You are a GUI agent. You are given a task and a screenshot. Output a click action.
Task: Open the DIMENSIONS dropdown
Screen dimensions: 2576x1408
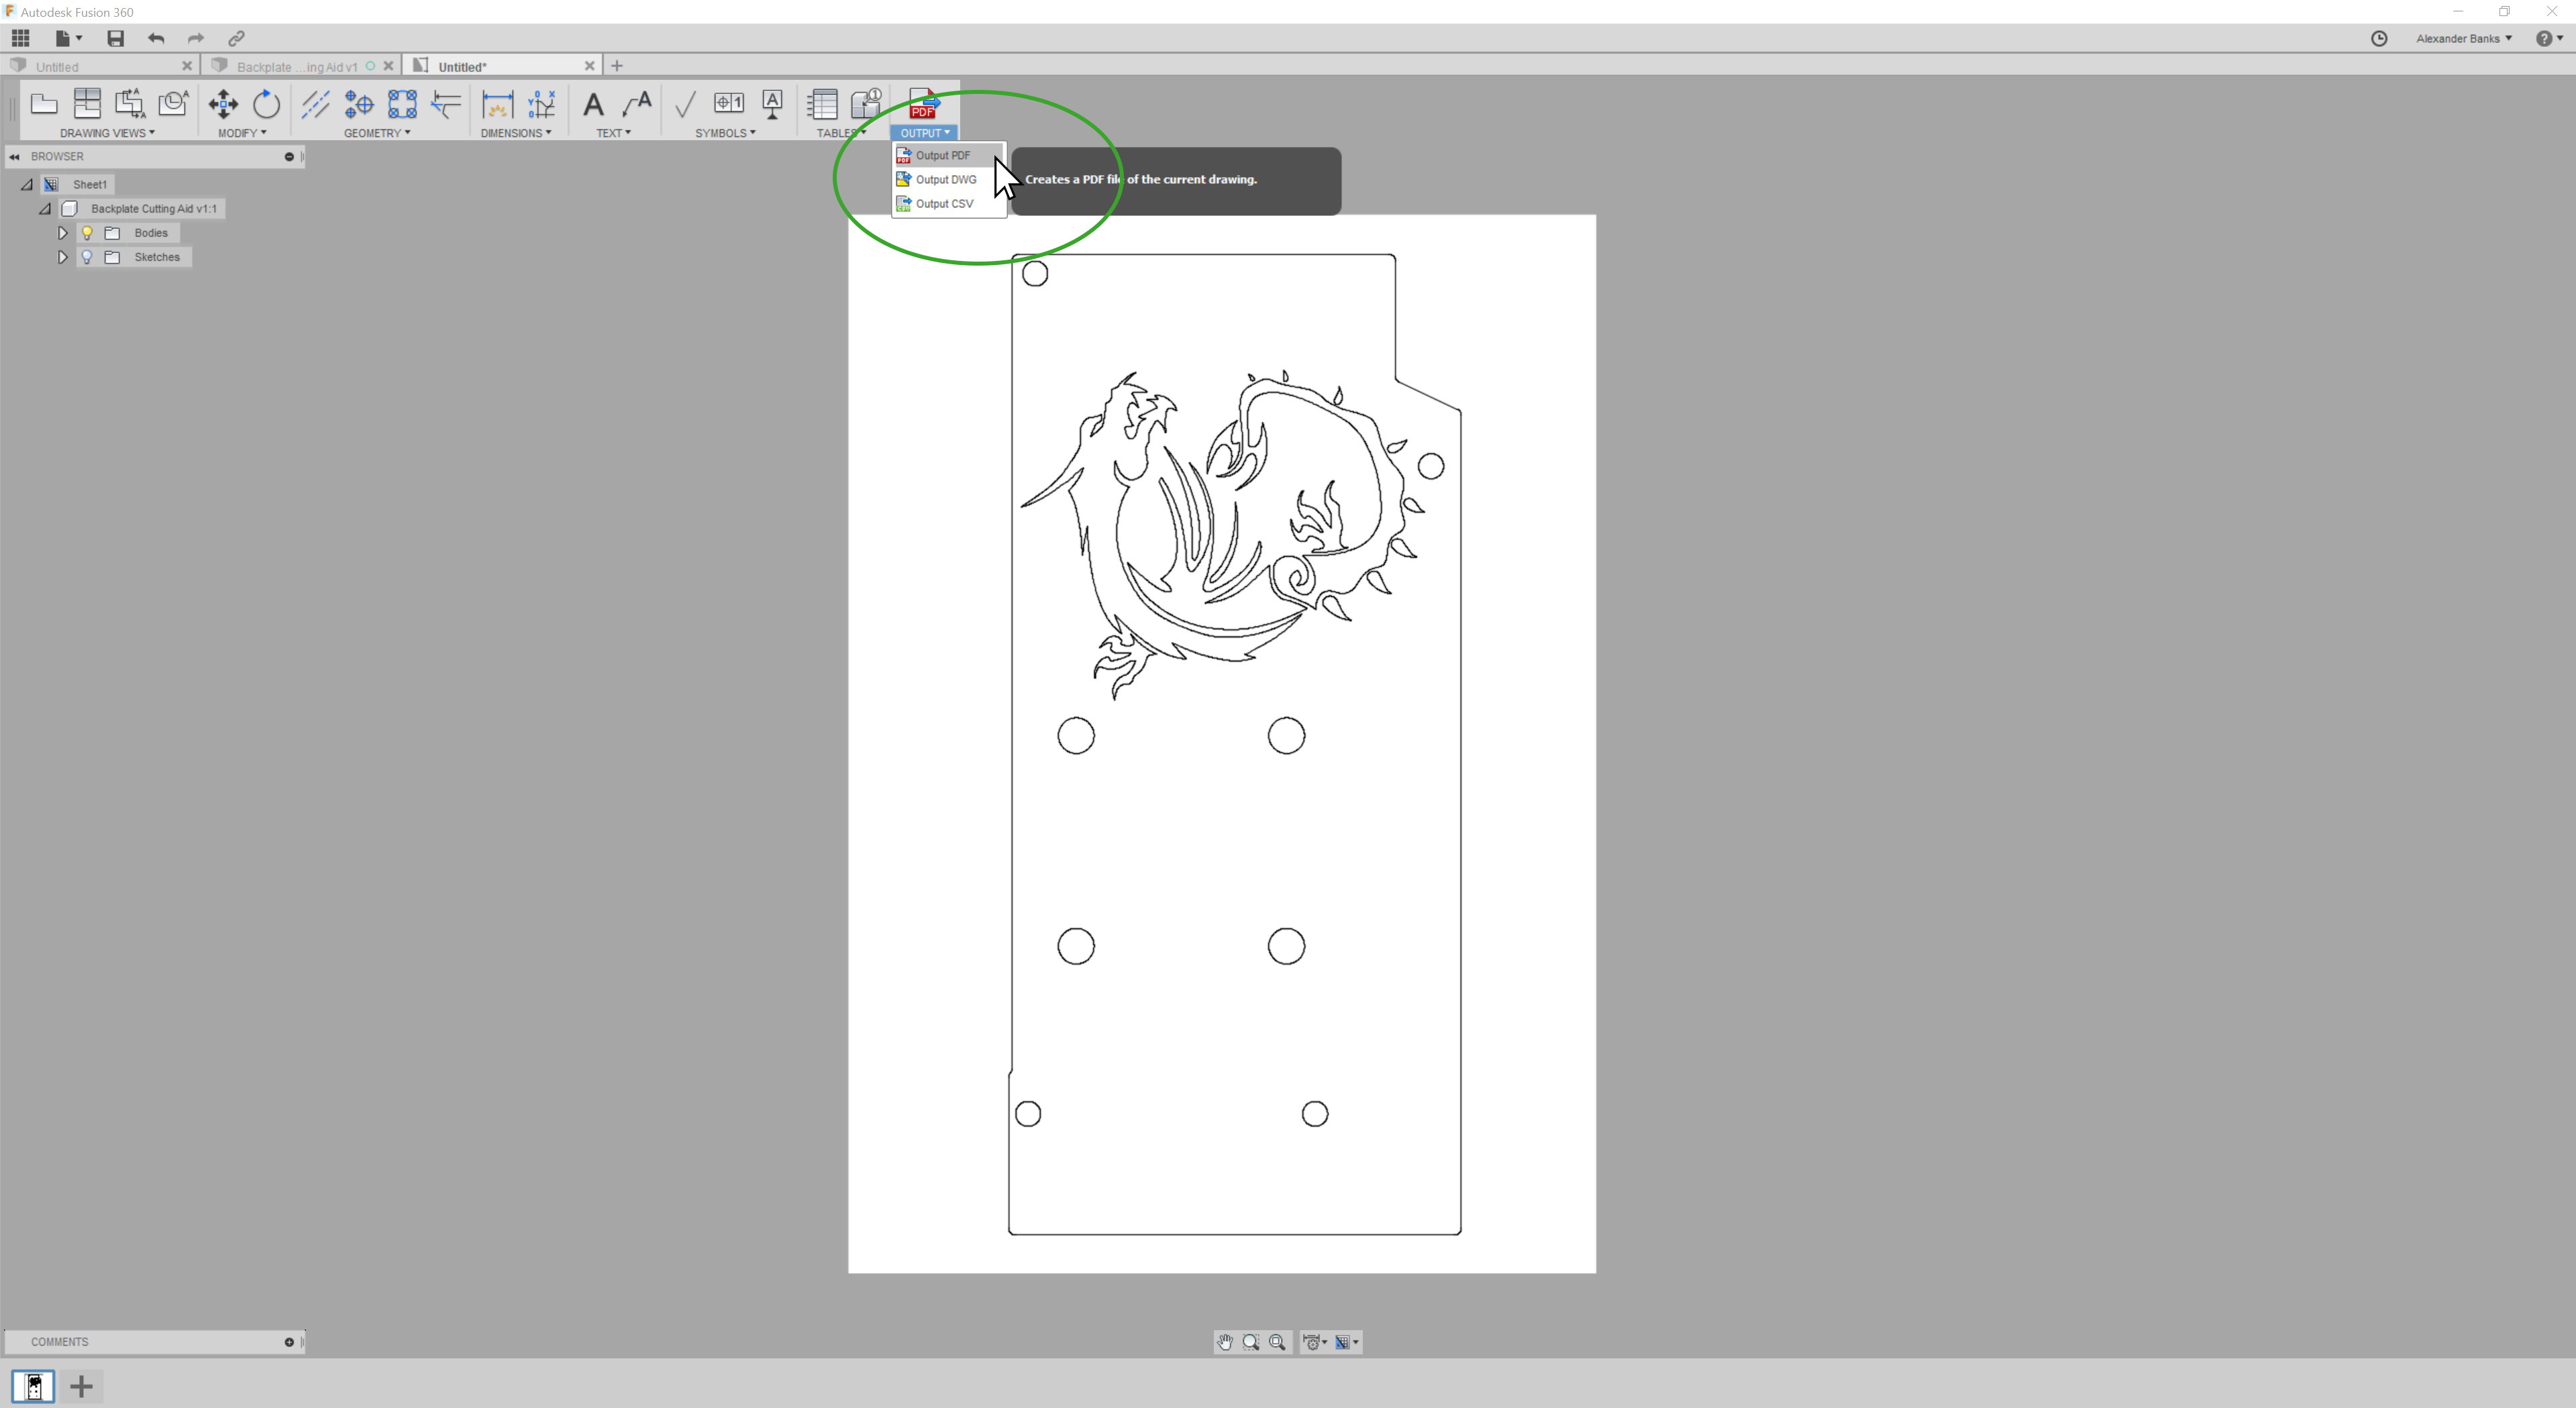[516, 133]
